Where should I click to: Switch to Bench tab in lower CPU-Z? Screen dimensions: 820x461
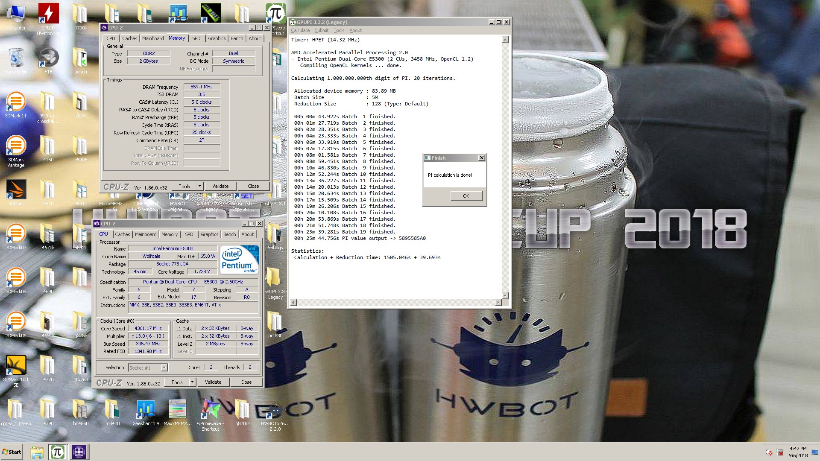tap(230, 234)
